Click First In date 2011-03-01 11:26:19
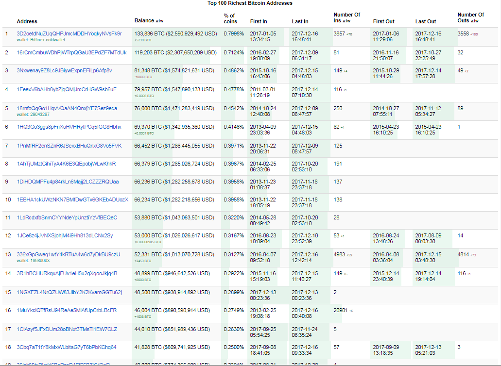Viewport: 501px width, 366px height. (262, 92)
